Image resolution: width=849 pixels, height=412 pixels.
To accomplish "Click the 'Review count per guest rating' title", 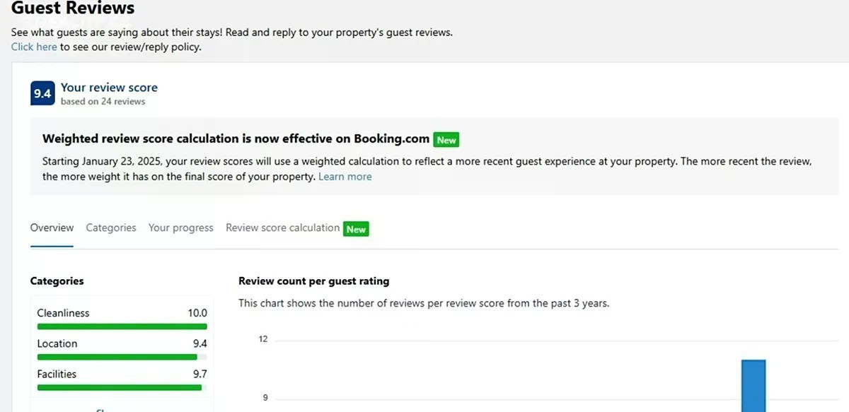I will 313,281.
